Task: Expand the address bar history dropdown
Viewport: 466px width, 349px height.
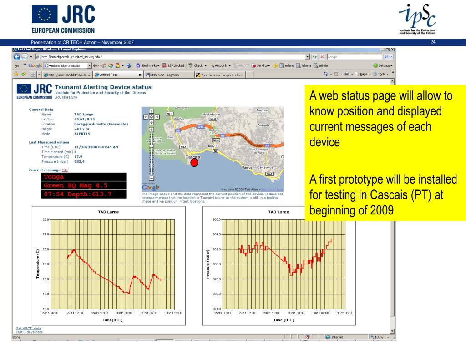Action: 307,57
